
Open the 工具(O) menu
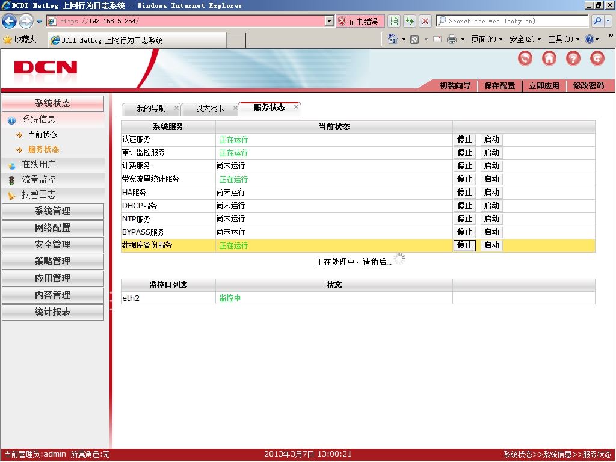(564, 39)
